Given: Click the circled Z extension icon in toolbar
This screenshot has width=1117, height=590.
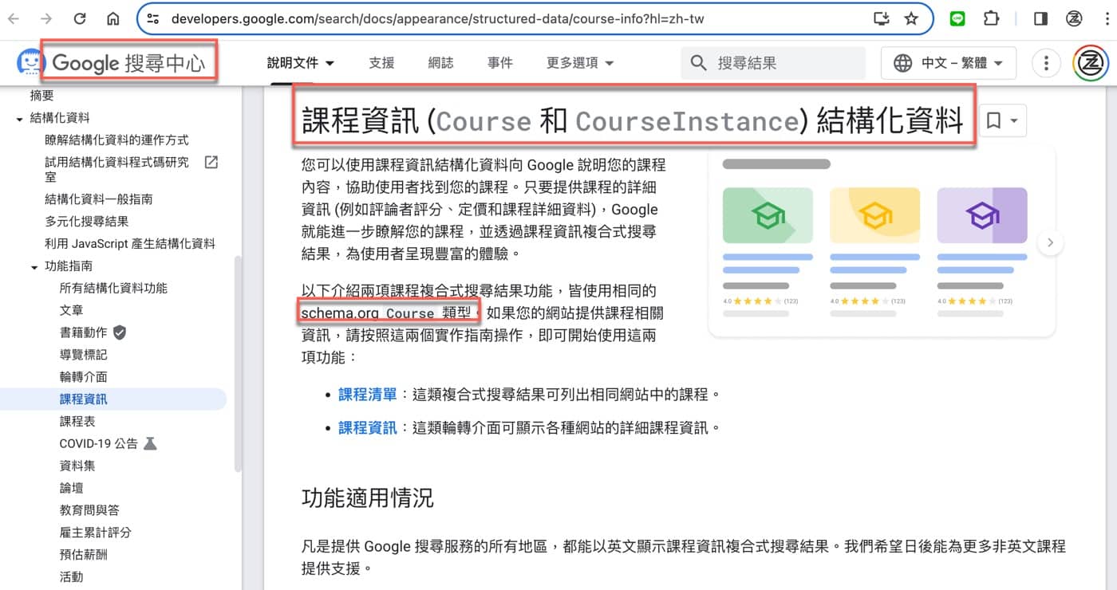Looking at the screenshot, I should pyautogui.click(x=1074, y=18).
